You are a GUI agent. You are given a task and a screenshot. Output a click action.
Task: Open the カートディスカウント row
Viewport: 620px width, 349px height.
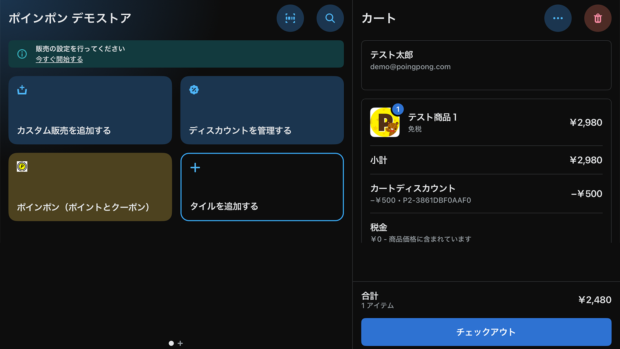coord(486,194)
